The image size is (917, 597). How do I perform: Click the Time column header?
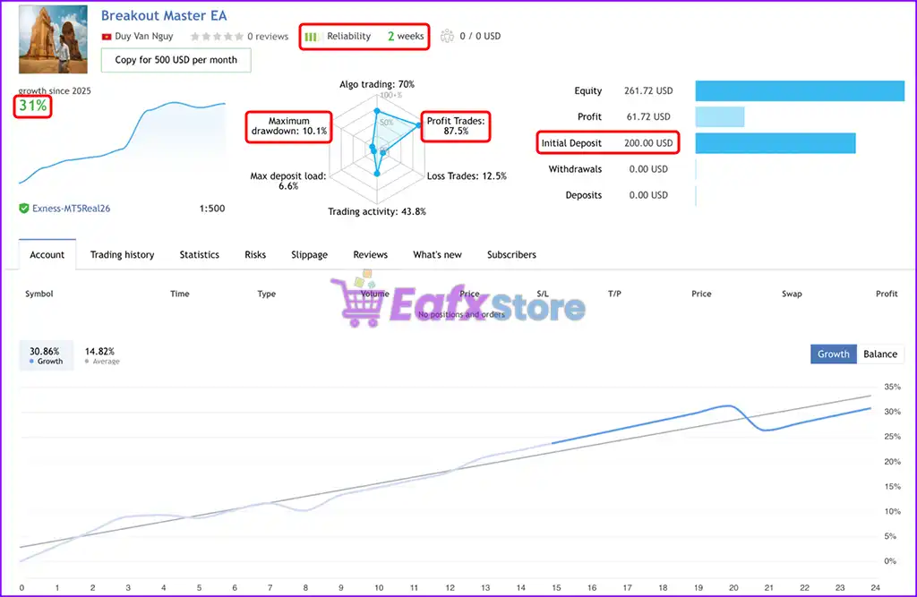(x=179, y=294)
